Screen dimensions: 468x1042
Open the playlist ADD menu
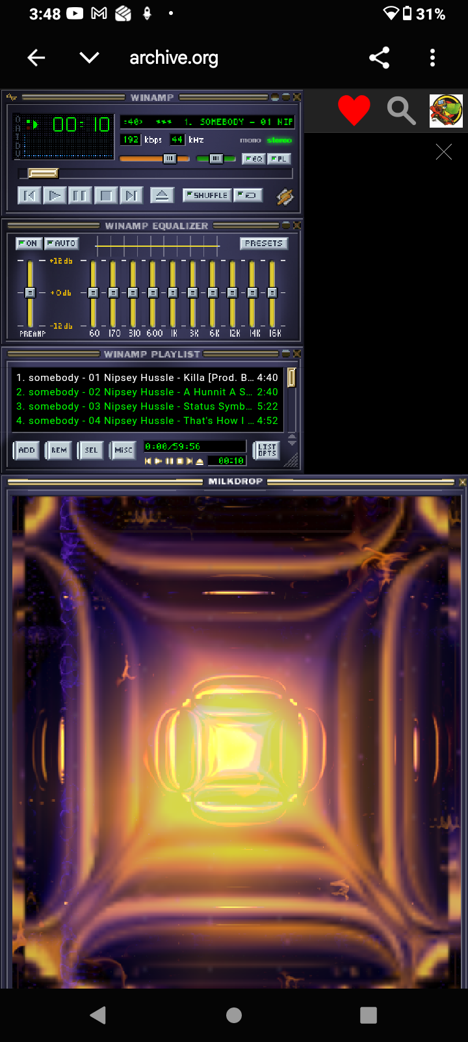[27, 450]
